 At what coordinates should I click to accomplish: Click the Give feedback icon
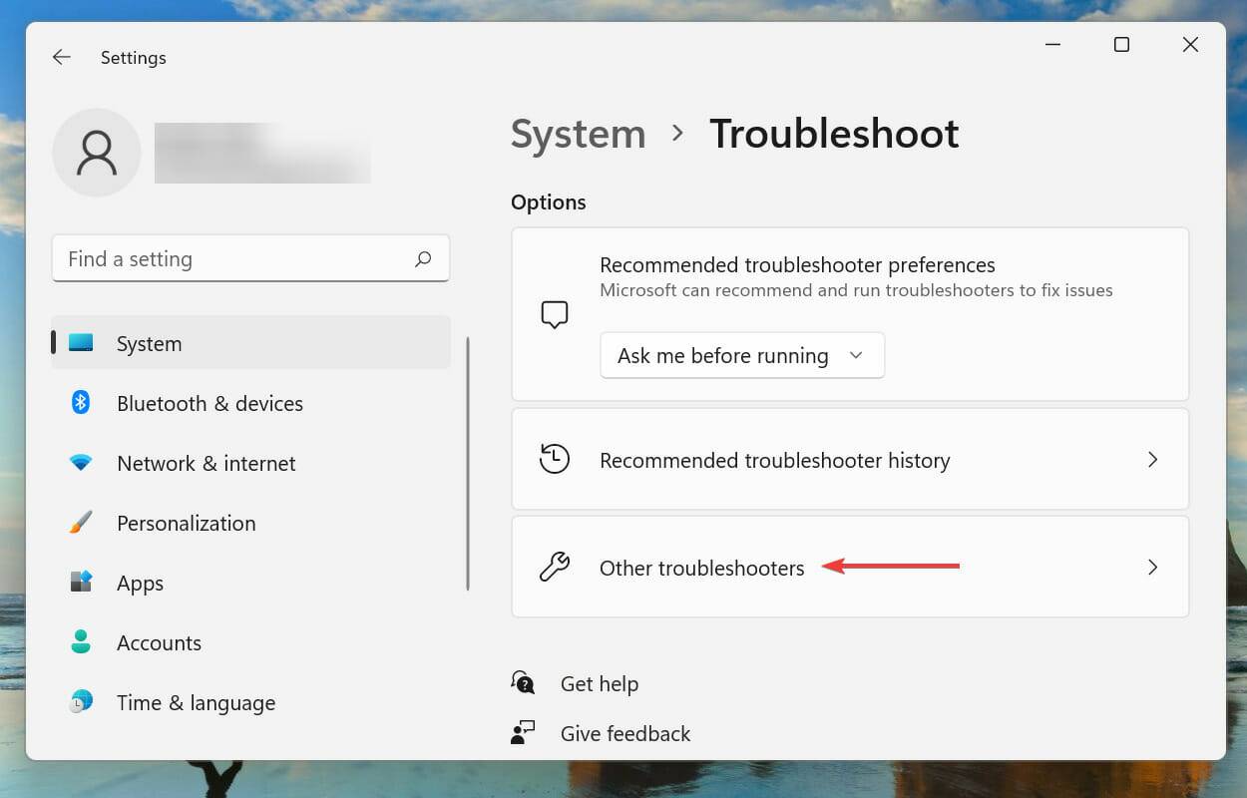tap(523, 733)
